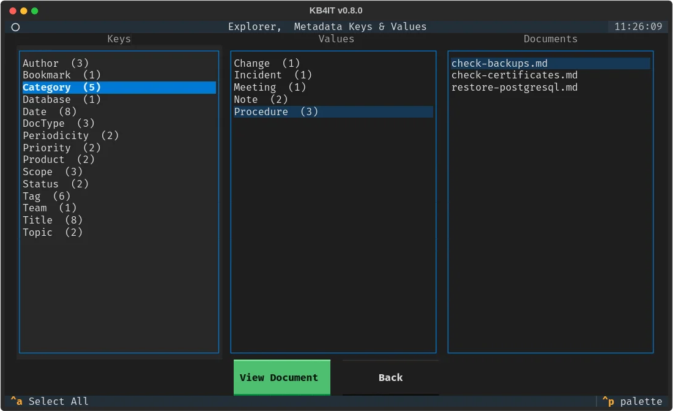Select the Topic key
The width and height of the screenshot is (673, 411).
click(x=119, y=232)
